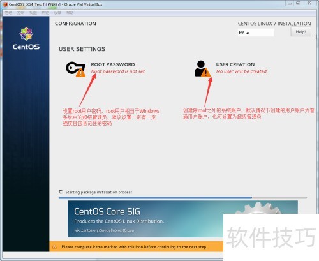Viewport: 319px width, 261px height.
Task: Click the 'USER SETTINGS' heading
Action: [82, 49]
